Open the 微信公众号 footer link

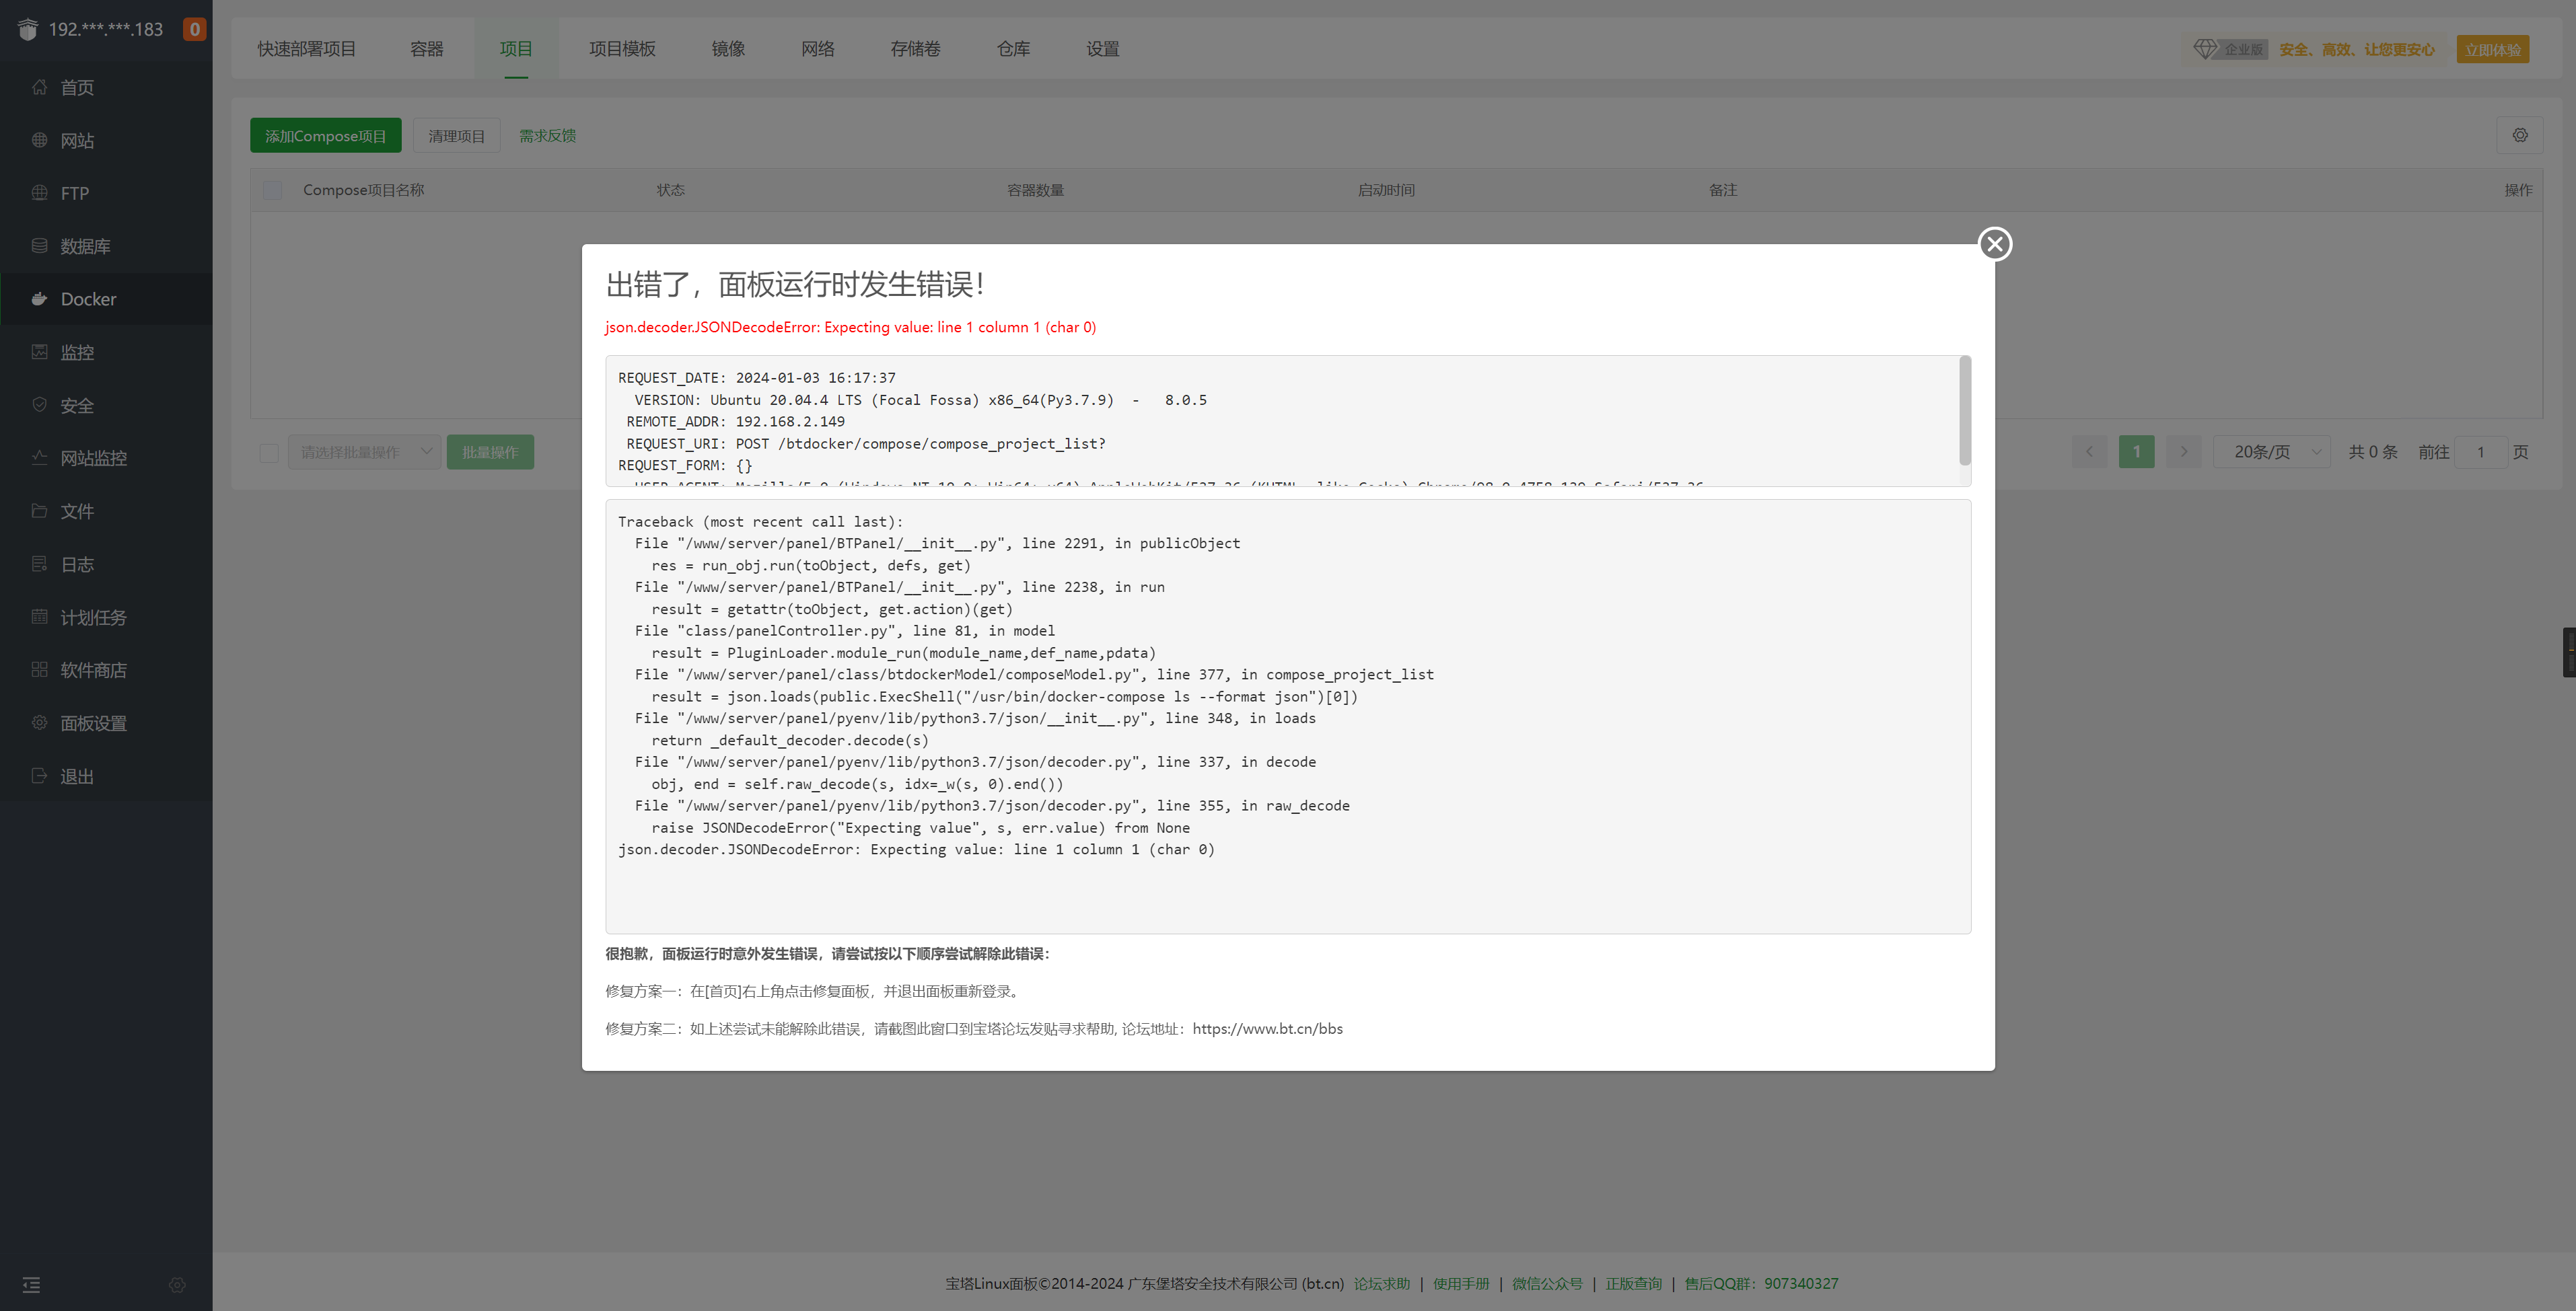point(1547,1284)
